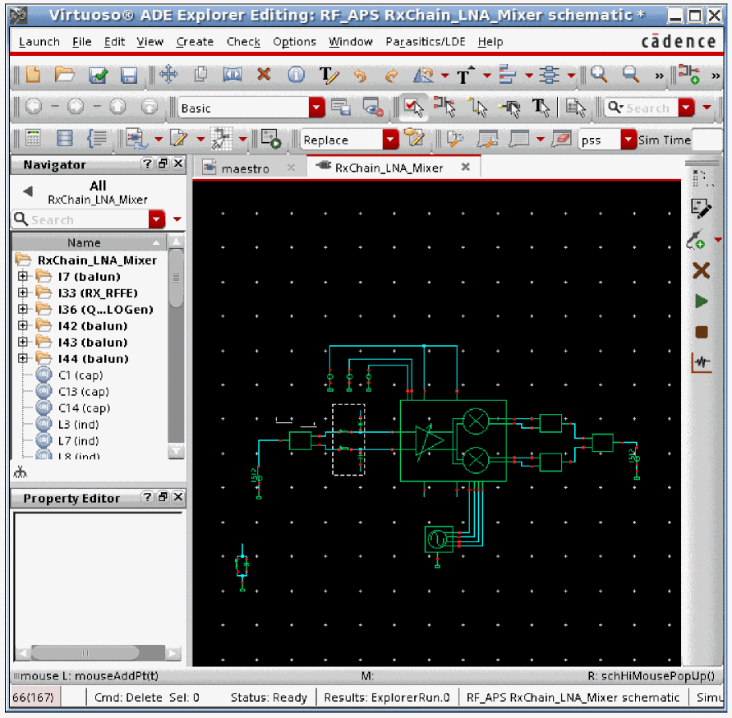Click the Check and Save icon

point(99,76)
